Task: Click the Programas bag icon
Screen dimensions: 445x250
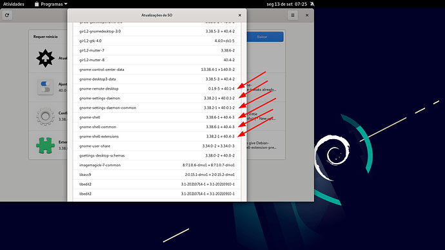Action: (x=37, y=4)
